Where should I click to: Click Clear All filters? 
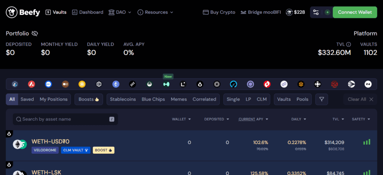click(x=361, y=99)
